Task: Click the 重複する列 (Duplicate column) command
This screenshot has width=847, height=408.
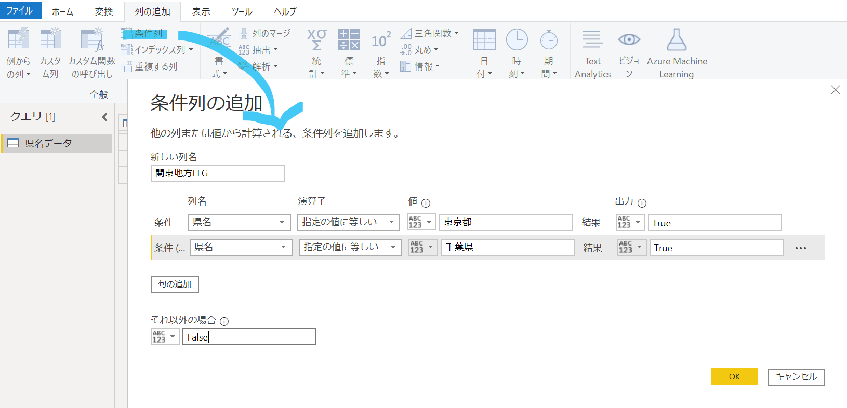Action: 150,66
